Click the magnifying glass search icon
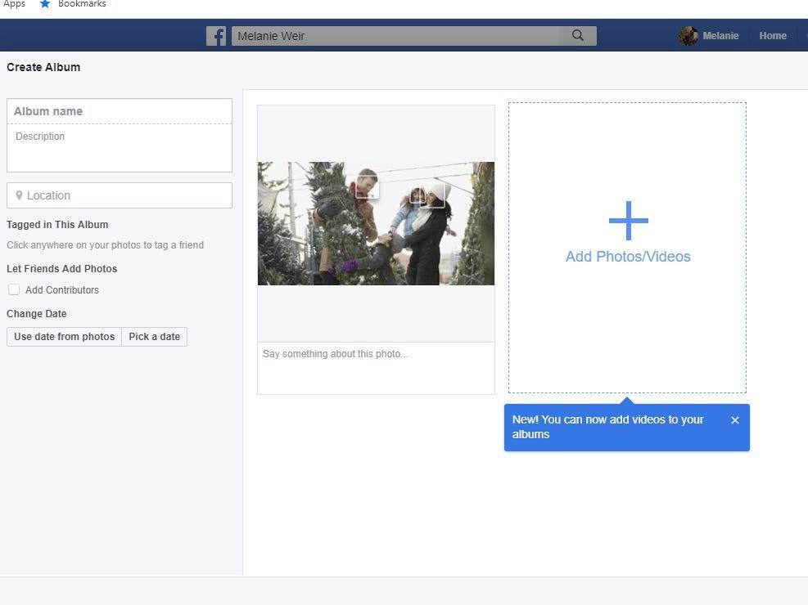The width and height of the screenshot is (808, 605). 578,36
